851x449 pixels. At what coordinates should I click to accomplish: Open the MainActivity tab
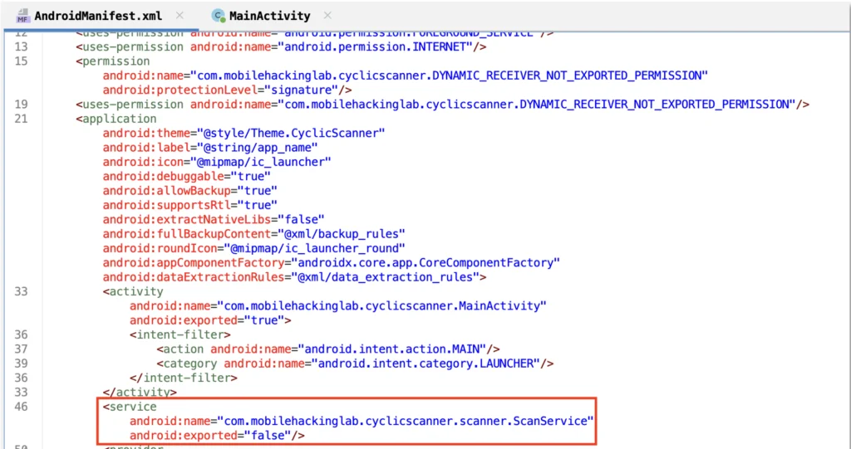pos(269,16)
